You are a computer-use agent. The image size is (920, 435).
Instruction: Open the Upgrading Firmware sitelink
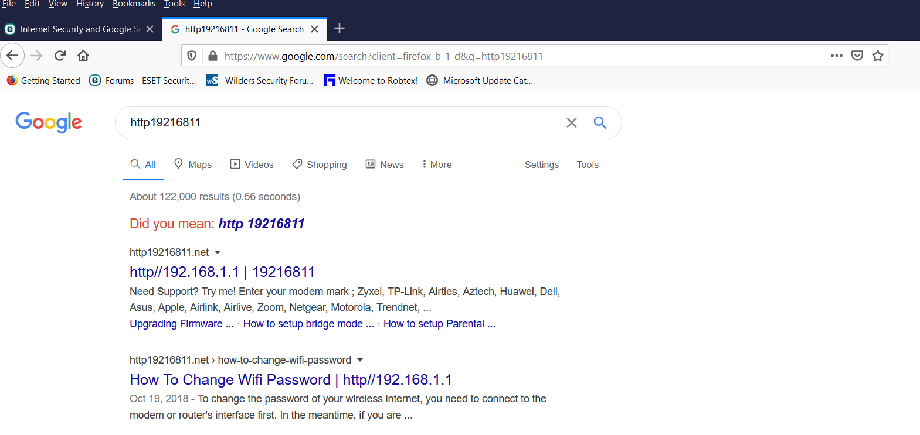(182, 324)
